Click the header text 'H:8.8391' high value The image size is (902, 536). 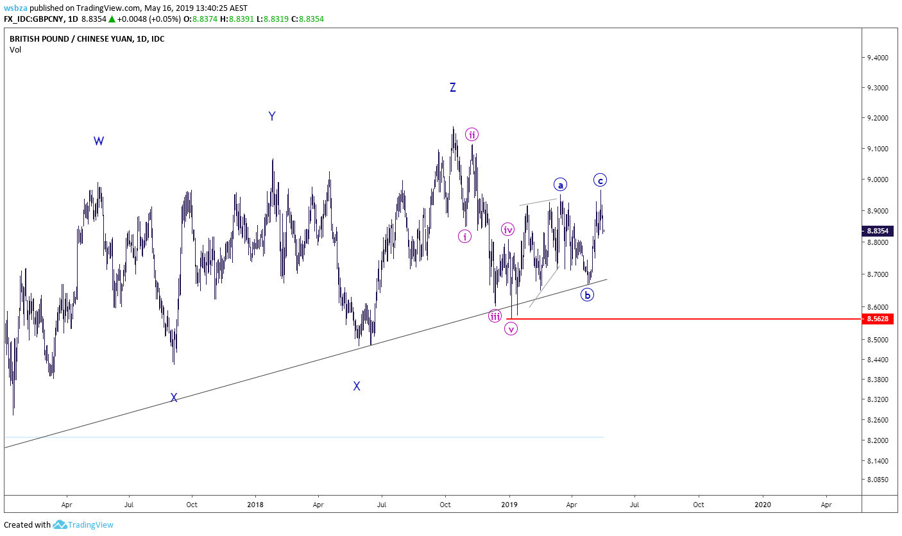(x=237, y=19)
